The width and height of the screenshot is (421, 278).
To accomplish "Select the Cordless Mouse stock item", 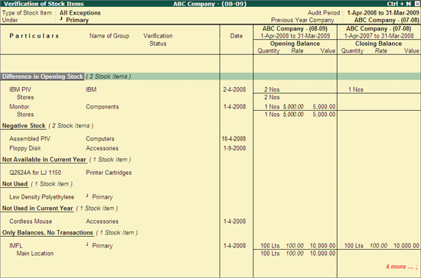I will point(31,221).
